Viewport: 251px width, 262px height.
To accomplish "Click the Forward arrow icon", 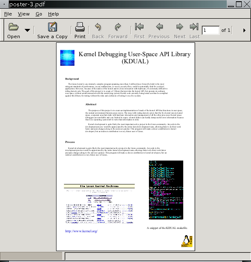I will coord(118,27).
